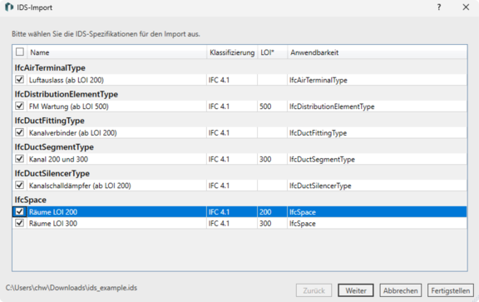Image resolution: width=479 pixels, height=302 pixels.
Task: Select the IfcDuctFittingType group header
Action: click(x=50, y=121)
